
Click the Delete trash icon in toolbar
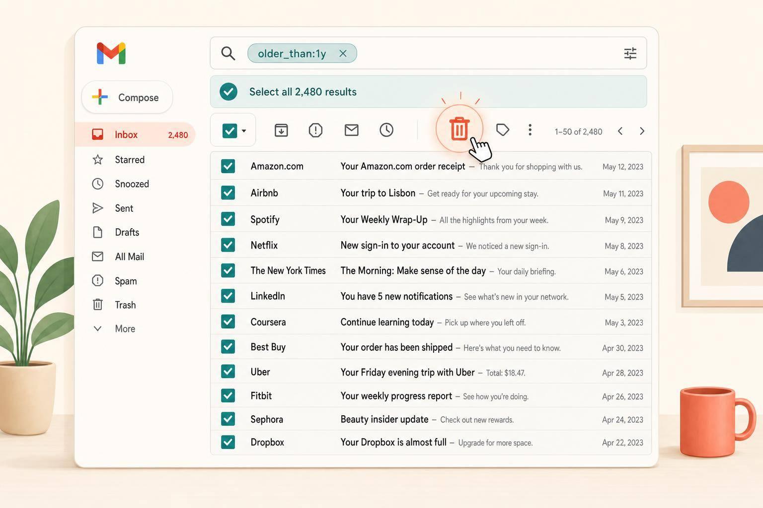pos(459,128)
